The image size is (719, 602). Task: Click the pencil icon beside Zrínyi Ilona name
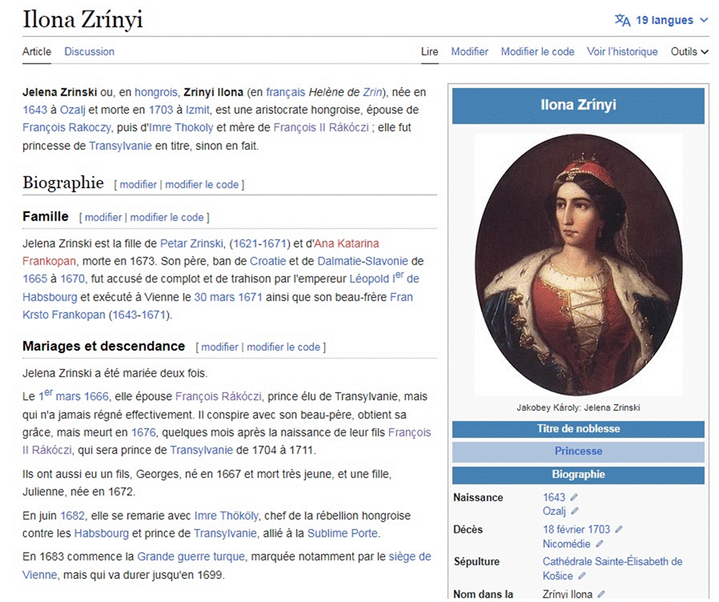pos(601,594)
